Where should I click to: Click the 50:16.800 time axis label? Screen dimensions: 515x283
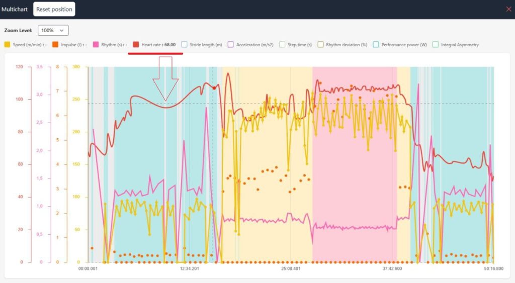point(492,268)
